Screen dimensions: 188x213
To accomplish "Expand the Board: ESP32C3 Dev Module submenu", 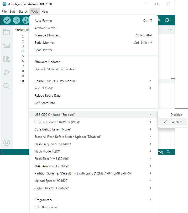I will tap(93, 81).
